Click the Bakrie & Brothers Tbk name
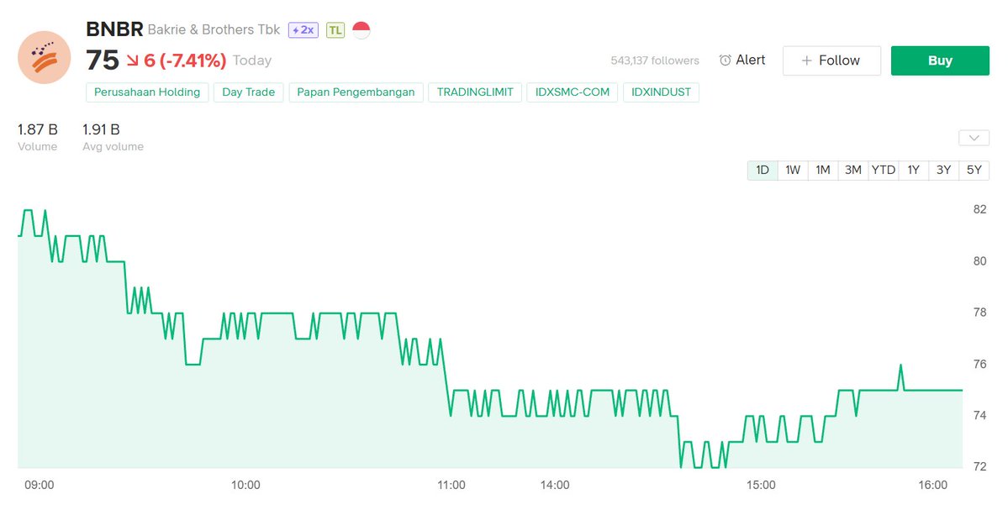Image resolution: width=1008 pixels, height=510 pixels. point(214,30)
